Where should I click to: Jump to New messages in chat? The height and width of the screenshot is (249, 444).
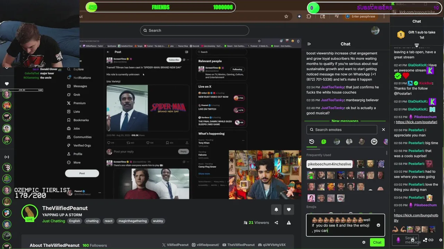coord(345,121)
